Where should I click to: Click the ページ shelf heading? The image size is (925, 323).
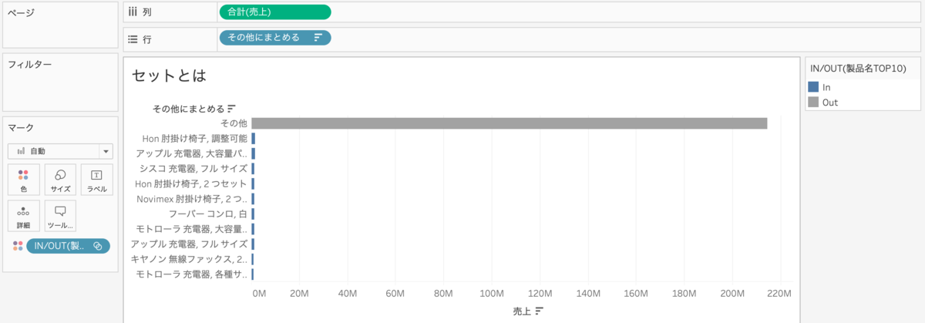pyautogui.click(x=22, y=12)
